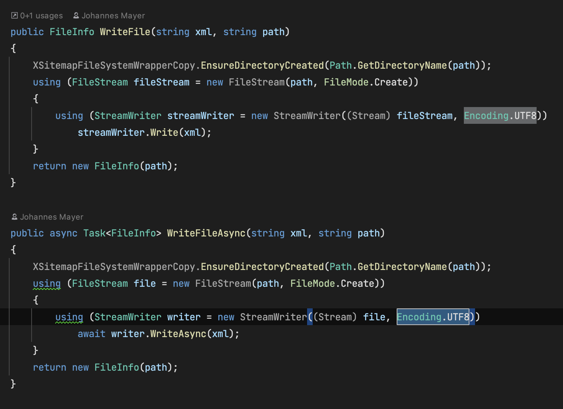
Task: Click author 'Johannes Mayer' above WriteFileAsync method
Action: coord(52,217)
